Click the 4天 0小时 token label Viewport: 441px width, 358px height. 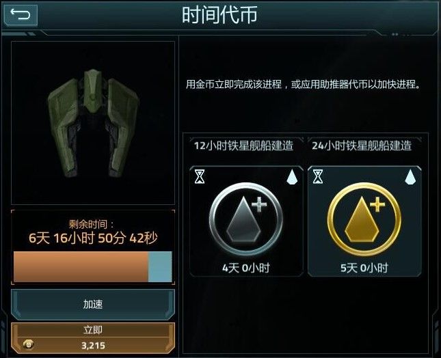(x=246, y=268)
